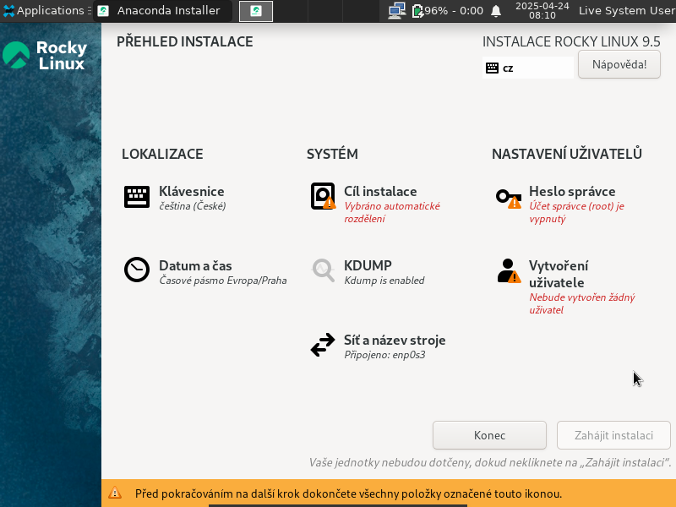Click the clock icon for Datum a čas
The width and height of the screenshot is (676, 507).
tap(137, 270)
